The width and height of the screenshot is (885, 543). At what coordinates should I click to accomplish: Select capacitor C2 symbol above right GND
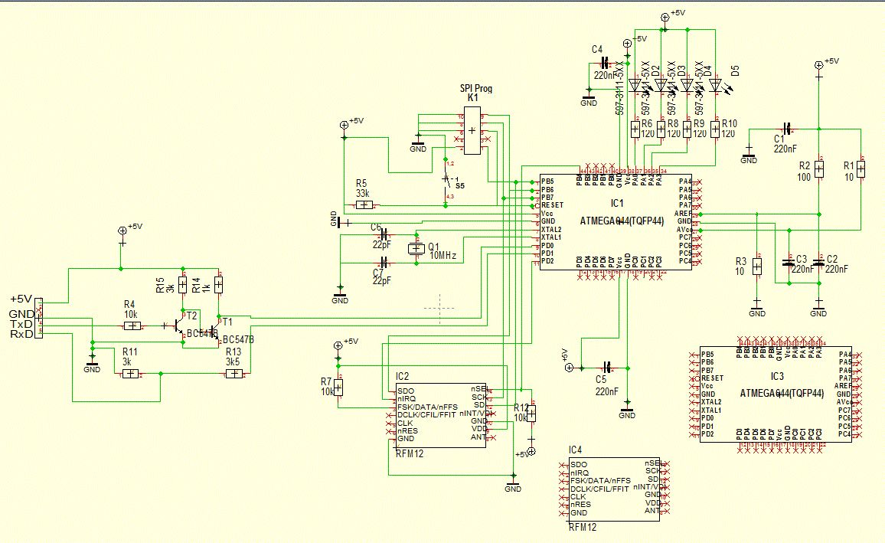(819, 263)
